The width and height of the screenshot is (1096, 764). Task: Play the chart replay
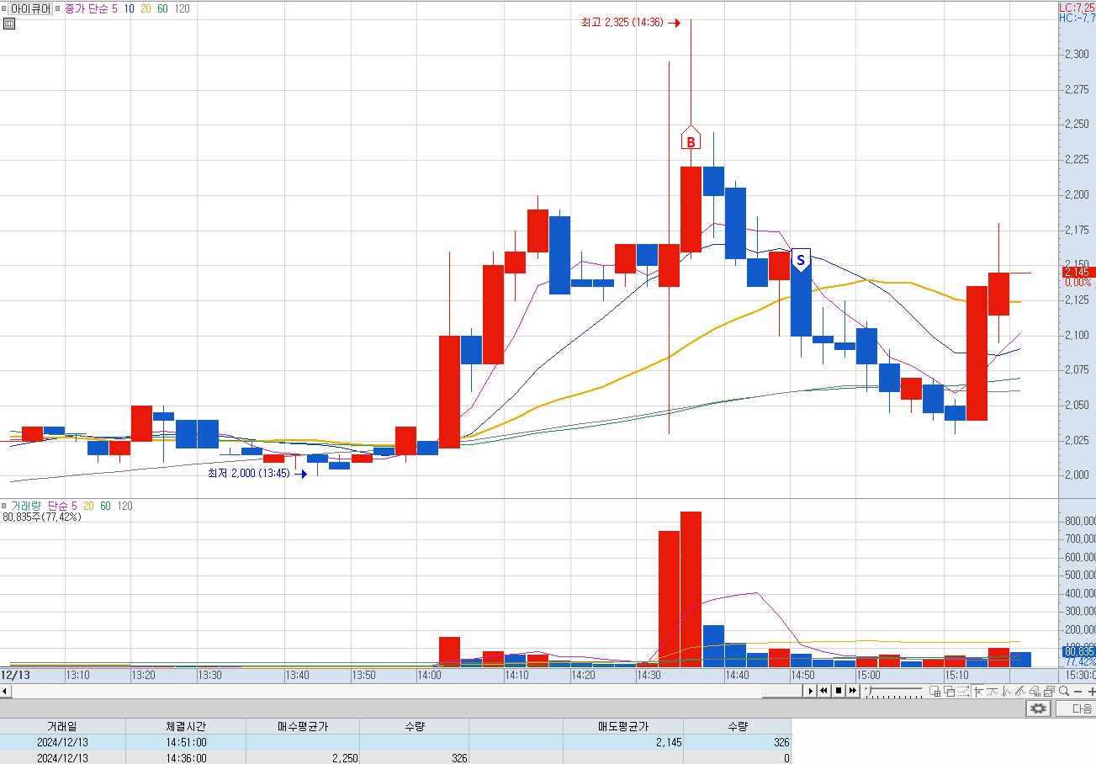811,691
